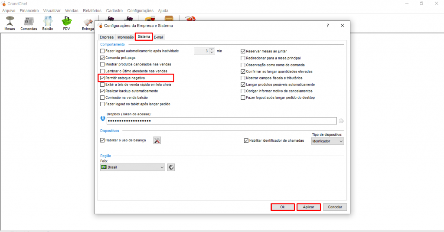The width and height of the screenshot is (444, 232).
Task: Click the globe icon beside country
Action: (171, 167)
